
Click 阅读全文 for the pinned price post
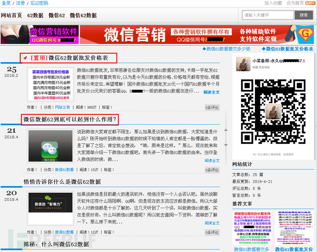(211, 92)
